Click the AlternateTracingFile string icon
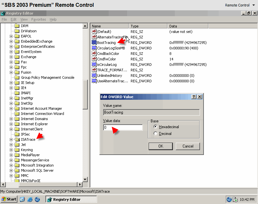Image resolution: width=258 pixels, height=204 pixels. coord(94,37)
